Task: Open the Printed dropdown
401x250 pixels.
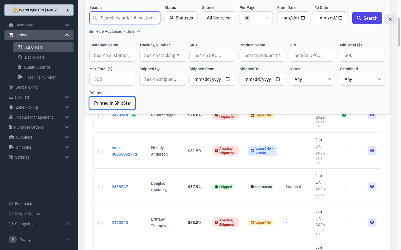Action: tap(112, 103)
